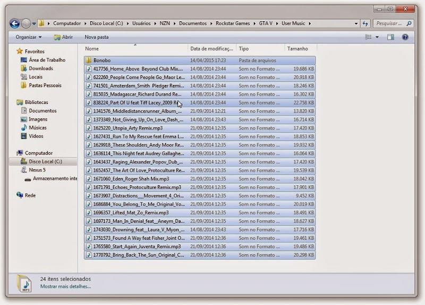Viewport: 425px width, 305px height.
Task: Select 1770792_Bring_Back_The_Sun file name
Action: (139, 255)
